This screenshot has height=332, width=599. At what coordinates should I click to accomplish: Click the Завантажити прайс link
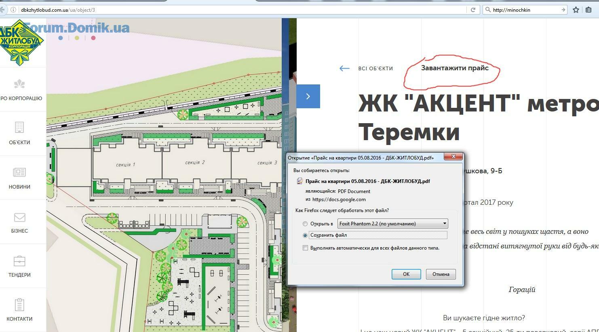455,68
